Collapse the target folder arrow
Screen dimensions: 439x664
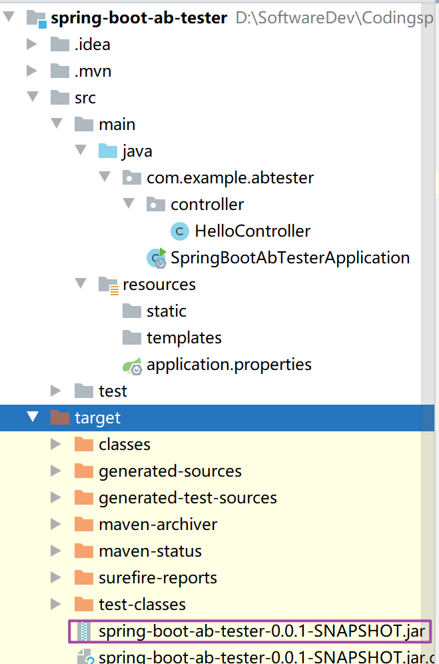[31, 418]
